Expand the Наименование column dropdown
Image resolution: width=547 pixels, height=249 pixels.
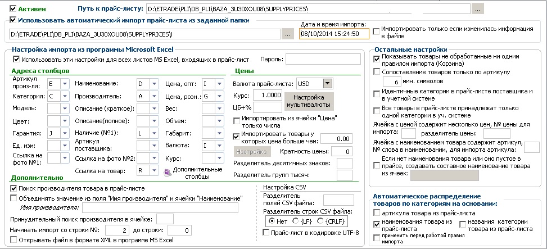[x=154, y=84]
